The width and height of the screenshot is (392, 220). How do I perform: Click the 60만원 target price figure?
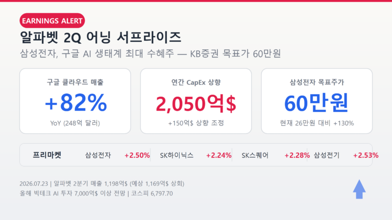pyautogui.click(x=316, y=102)
